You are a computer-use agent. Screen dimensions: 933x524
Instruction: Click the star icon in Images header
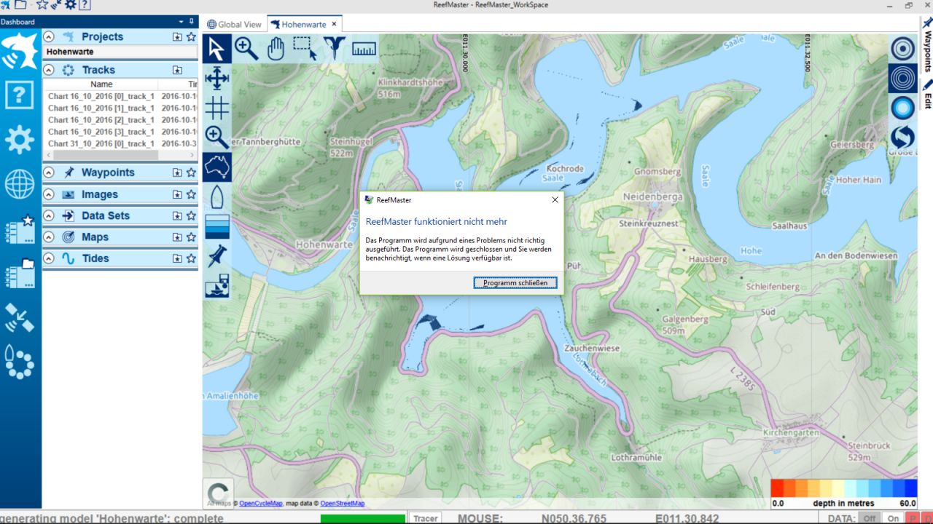pyautogui.click(x=191, y=194)
